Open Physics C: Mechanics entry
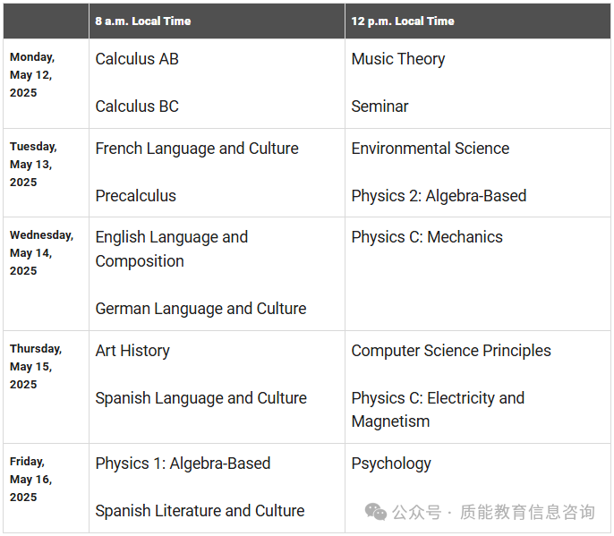The image size is (614, 536). point(427,237)
